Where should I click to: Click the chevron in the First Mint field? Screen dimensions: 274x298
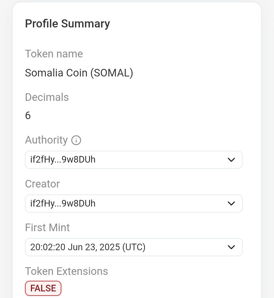(231, 247)
